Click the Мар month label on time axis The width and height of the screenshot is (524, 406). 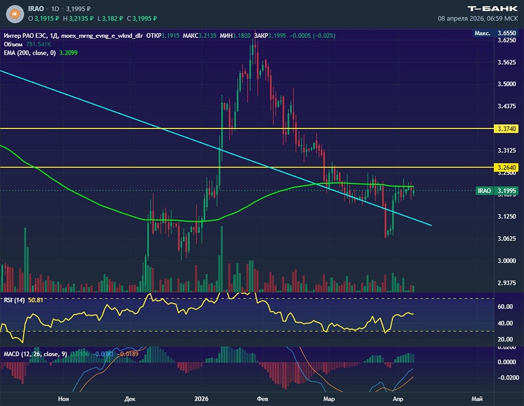coord(329,399)
